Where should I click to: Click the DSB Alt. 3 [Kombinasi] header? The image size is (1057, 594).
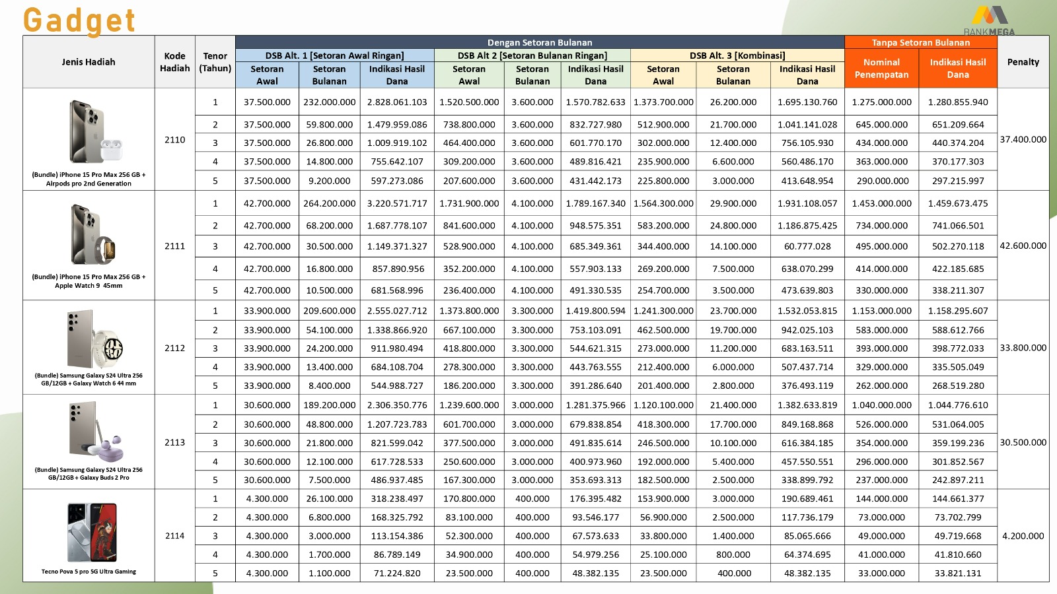pos(737,55)
